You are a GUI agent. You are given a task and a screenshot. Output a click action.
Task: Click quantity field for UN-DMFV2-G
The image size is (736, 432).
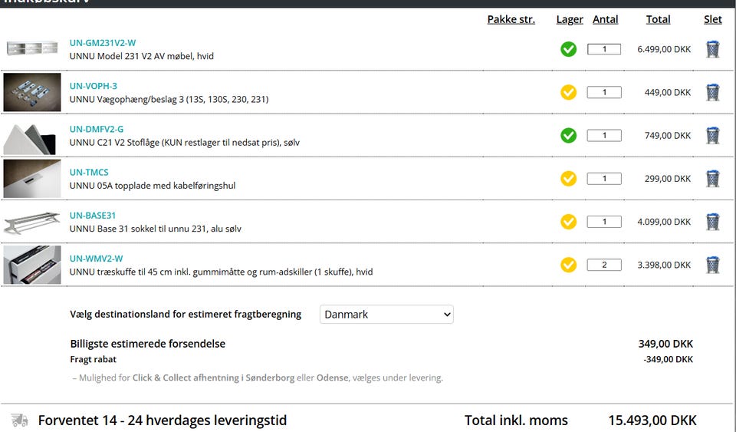point(604,136)
